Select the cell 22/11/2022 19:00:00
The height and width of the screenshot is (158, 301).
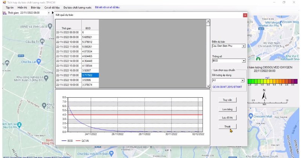(x=68, y=85)
